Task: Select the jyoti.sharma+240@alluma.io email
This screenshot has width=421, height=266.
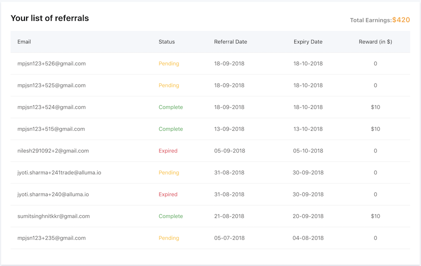Action: coord(53,195)
